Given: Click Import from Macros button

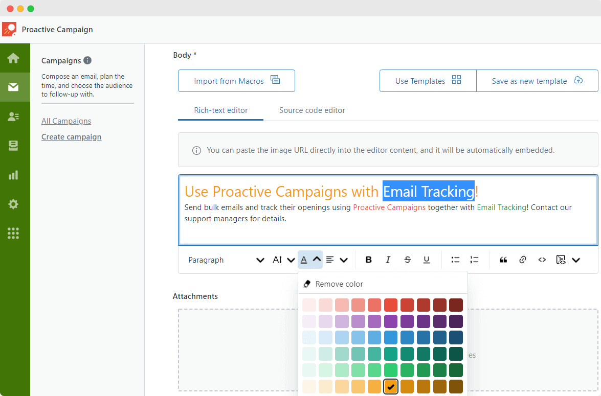Looking at the screenshot, I should [x=236, y=81].
